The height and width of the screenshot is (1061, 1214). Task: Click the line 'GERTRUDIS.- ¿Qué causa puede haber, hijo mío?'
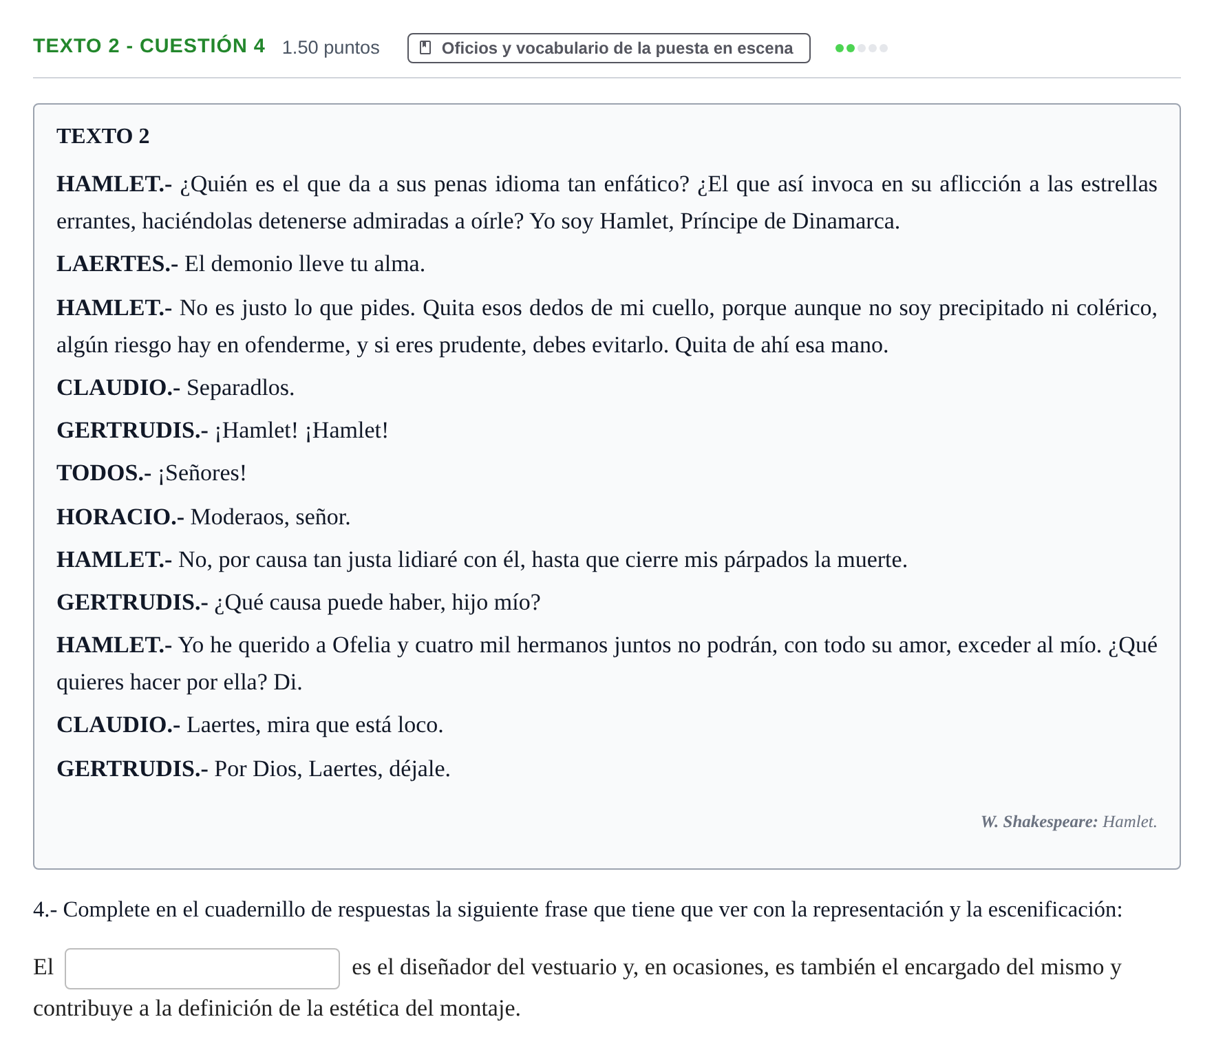coord(299,602)
